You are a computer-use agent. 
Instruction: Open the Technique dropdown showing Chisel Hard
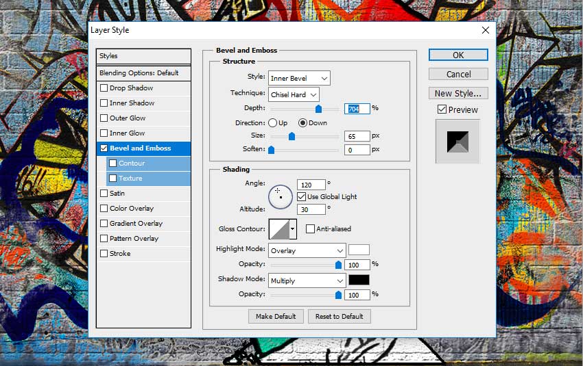294,94
